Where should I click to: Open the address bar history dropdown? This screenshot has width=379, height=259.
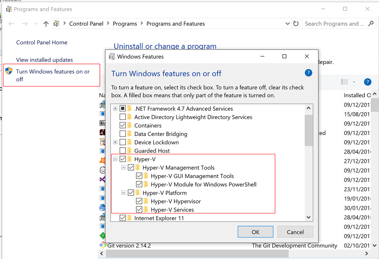(287, 24)
